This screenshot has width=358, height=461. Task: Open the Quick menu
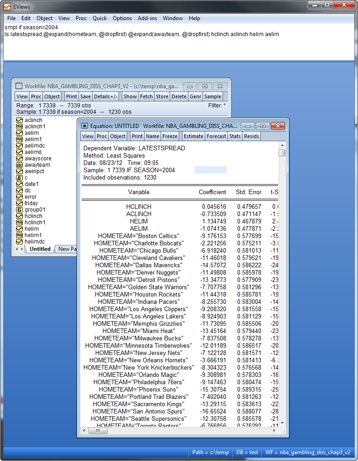click(100, 18)
